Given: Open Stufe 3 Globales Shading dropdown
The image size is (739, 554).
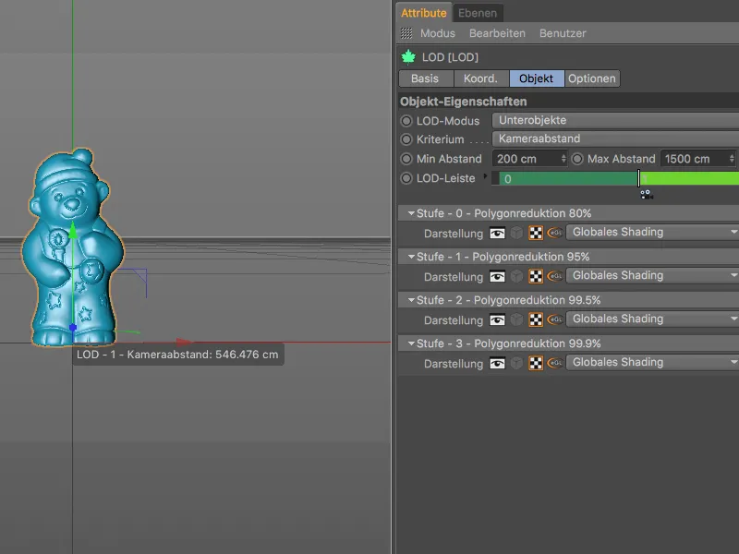Looking at the screenshot, I should 652,362.
